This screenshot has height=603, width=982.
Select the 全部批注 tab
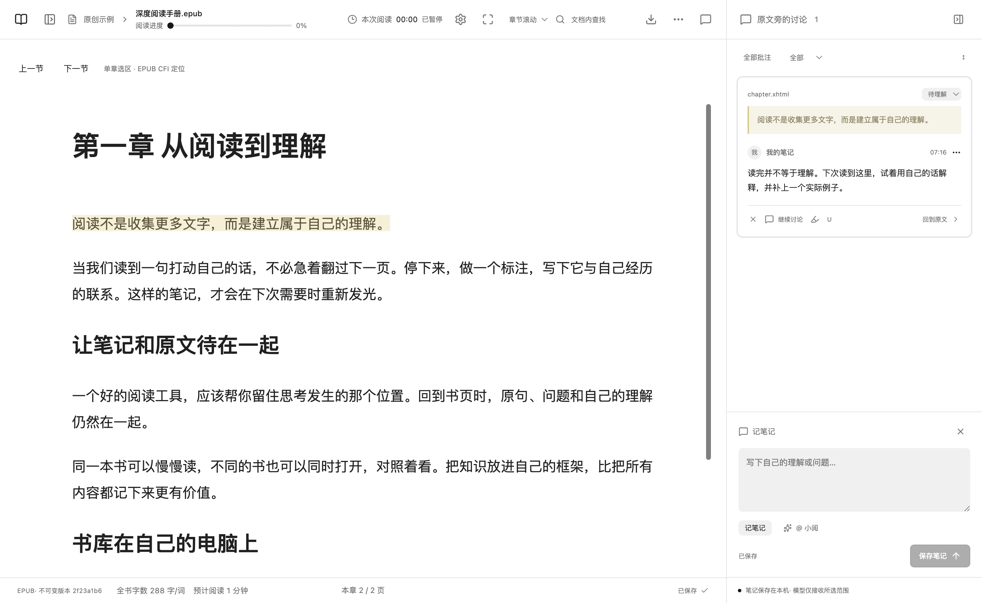[757, 57]
